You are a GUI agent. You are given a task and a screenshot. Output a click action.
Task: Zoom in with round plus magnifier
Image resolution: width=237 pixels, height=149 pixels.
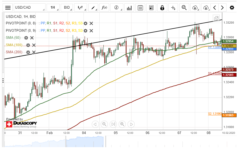pyautogui.click(x=122, y=124)
